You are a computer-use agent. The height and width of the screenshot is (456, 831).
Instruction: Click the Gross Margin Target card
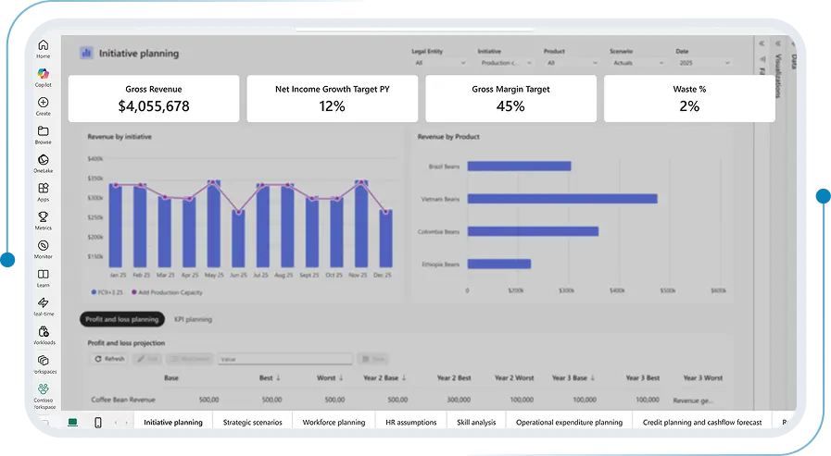[510, 98]
